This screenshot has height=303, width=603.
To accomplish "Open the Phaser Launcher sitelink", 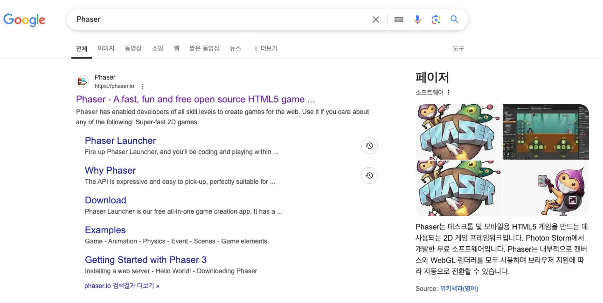I will click(120, 141).
